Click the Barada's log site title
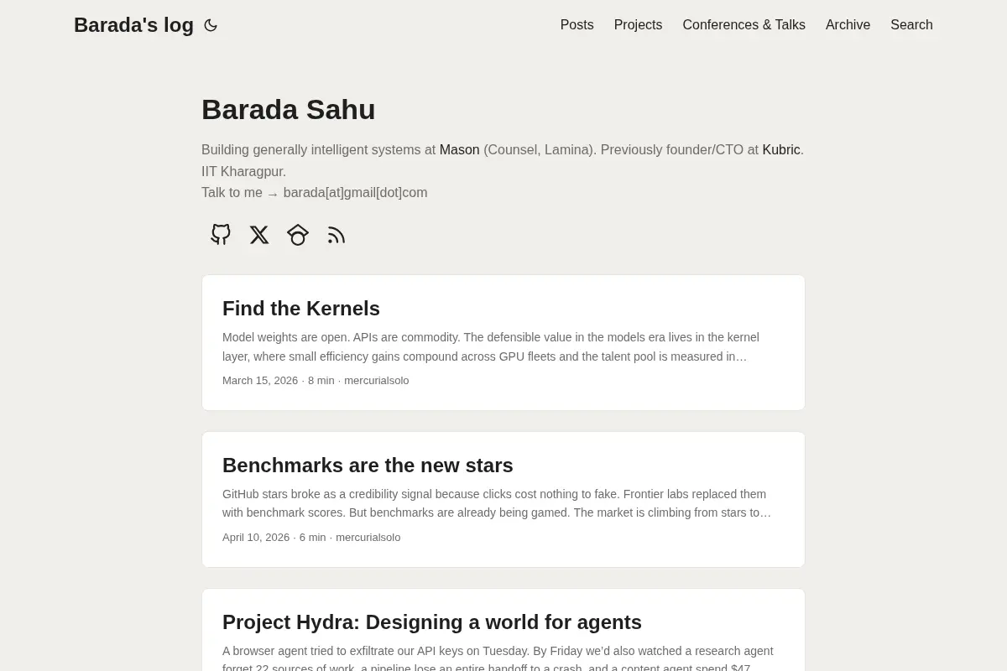Screen dimensions: 1007x671 [133, 25]
